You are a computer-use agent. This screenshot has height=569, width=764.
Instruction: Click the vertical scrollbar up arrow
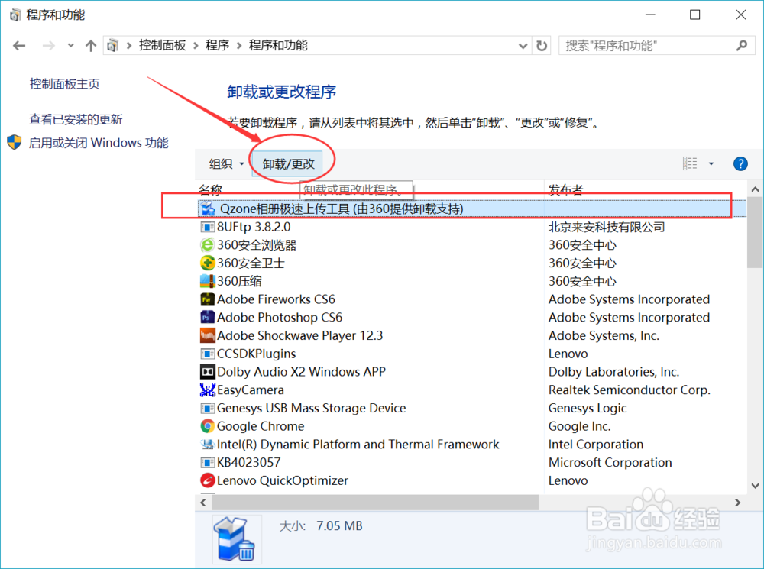point(755,189)
